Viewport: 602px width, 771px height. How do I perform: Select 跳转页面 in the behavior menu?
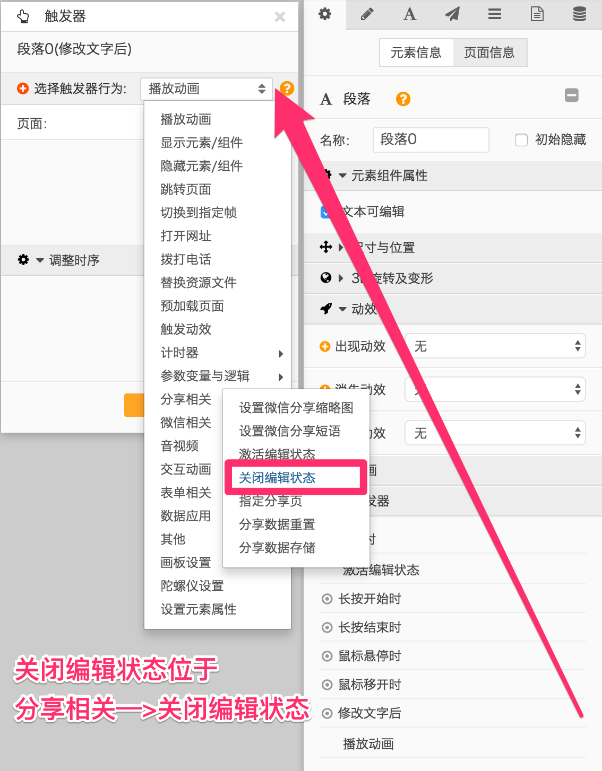[x=186, y=189]
